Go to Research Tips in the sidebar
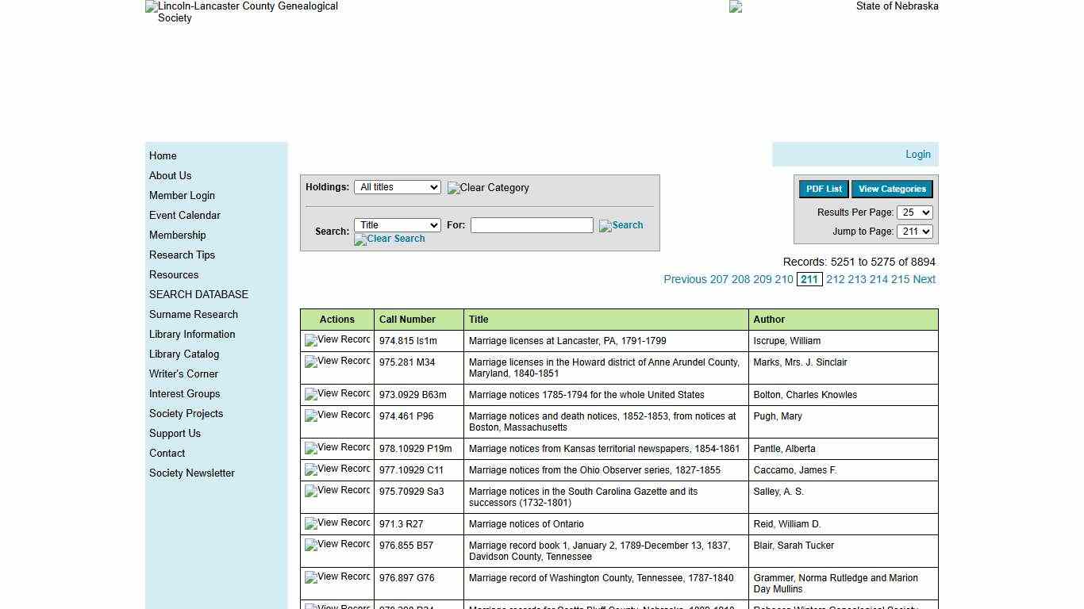 (182, 255)
